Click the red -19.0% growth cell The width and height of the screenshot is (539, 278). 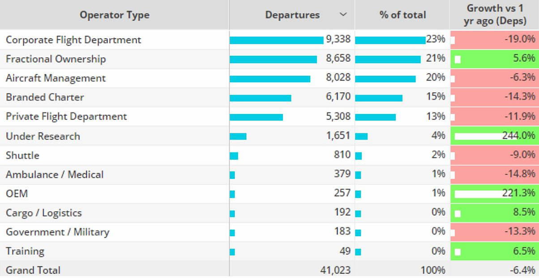[x=494, y=40]
